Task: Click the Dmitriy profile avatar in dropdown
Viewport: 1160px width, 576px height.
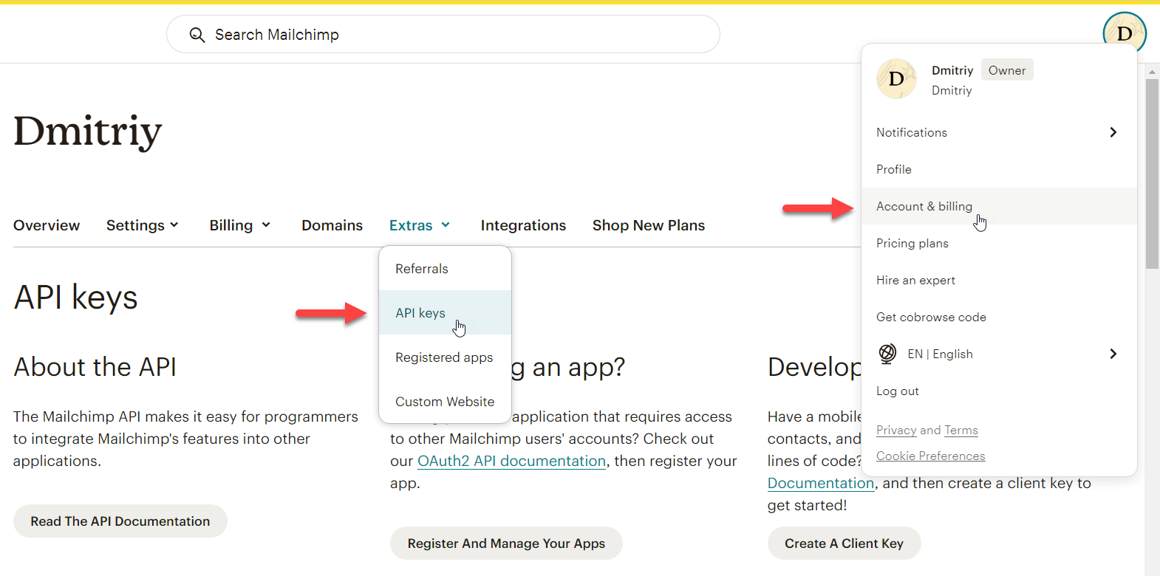Action: tap(896, 79)
